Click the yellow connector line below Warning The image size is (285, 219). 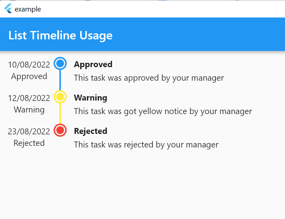(x=60, y=113)
